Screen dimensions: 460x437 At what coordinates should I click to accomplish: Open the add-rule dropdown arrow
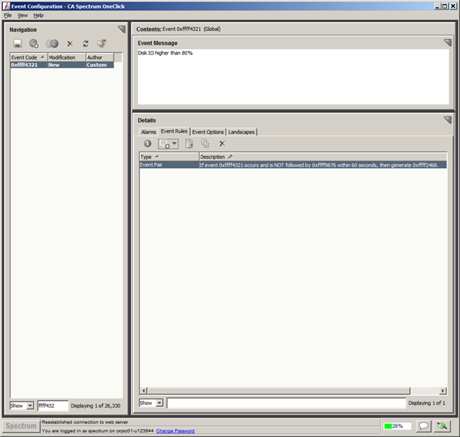[x=174, y=144]
